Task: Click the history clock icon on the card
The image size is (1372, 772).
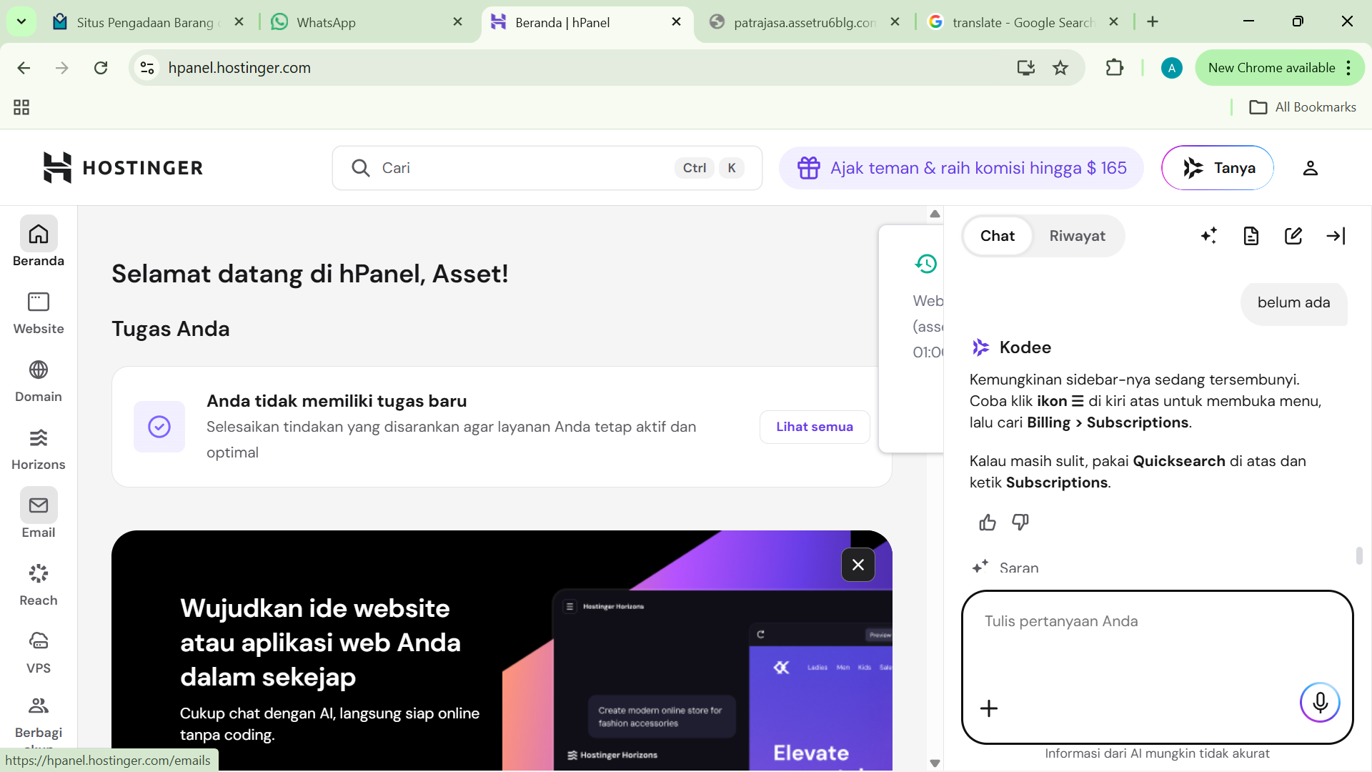Action: [926, 264]
